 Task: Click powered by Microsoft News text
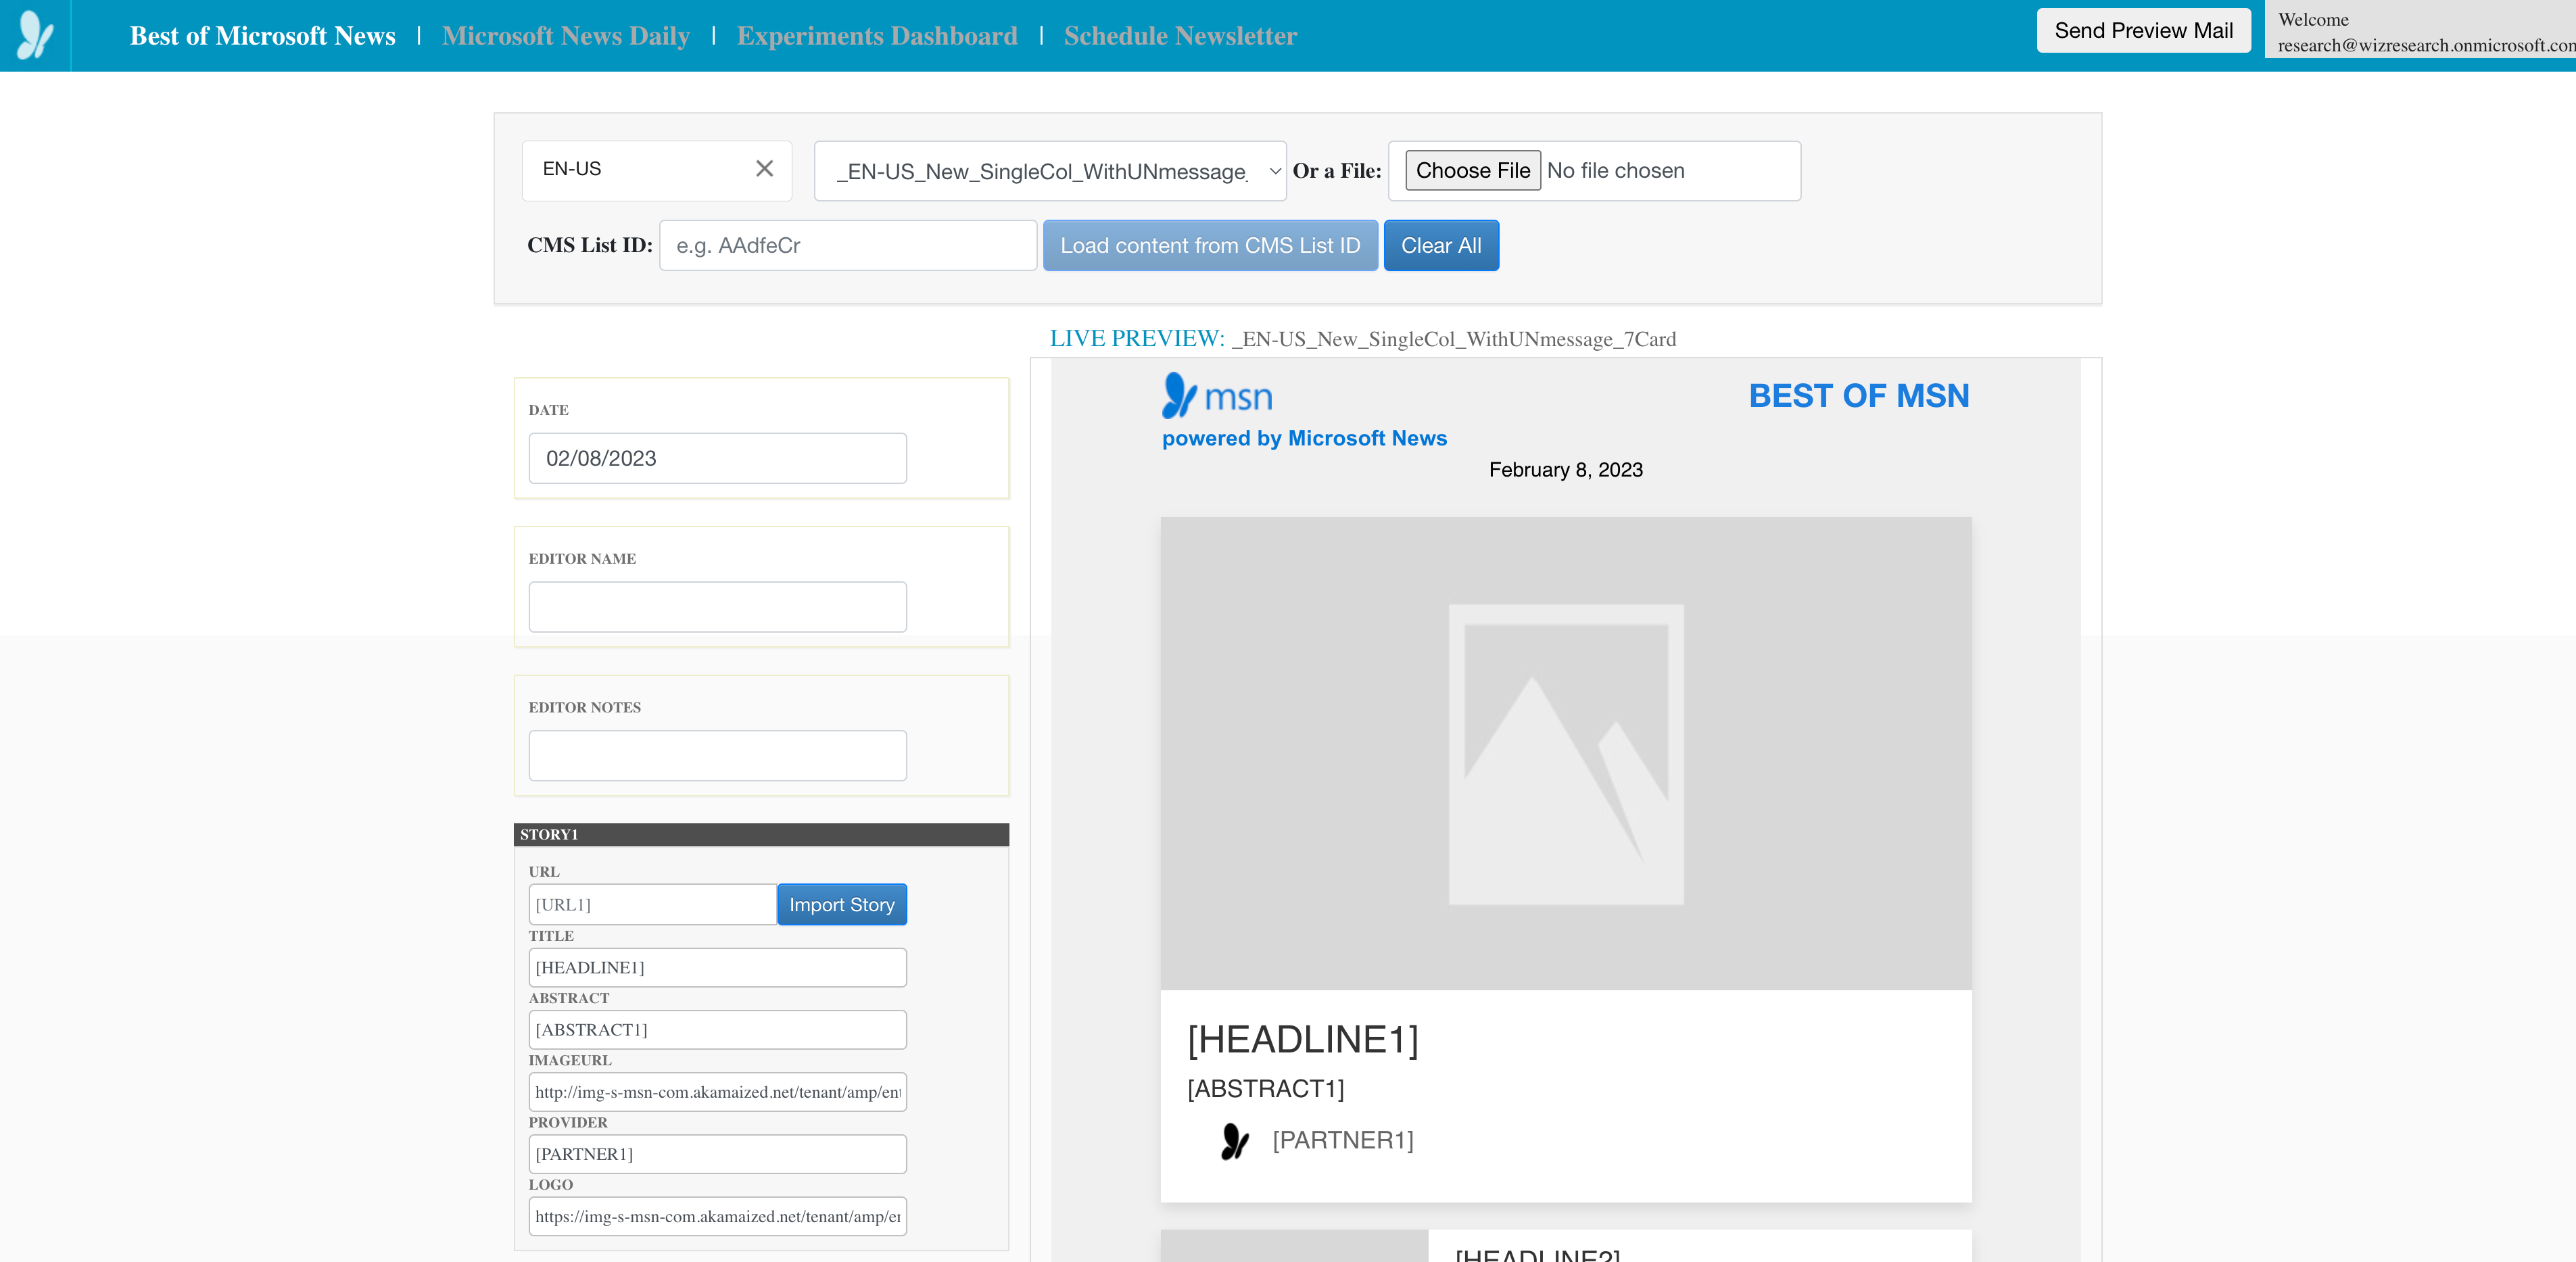pos(1304,438)
